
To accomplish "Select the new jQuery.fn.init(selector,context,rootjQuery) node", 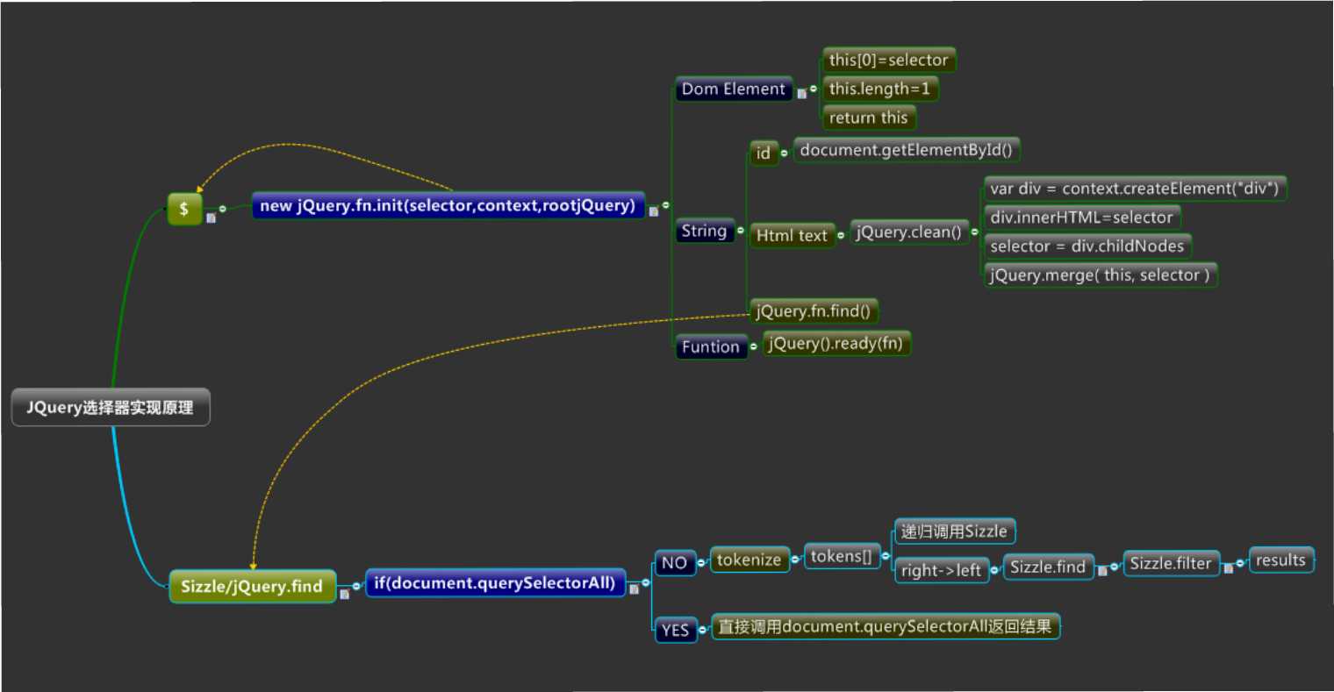I will [448, 206].
